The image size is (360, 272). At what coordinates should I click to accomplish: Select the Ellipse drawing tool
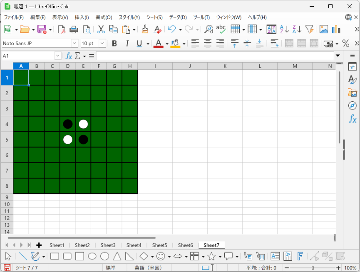92,256
